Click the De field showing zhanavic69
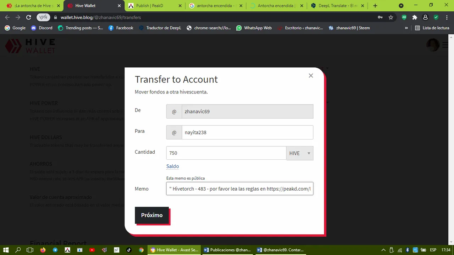The image size is (454, 255). 247,111
